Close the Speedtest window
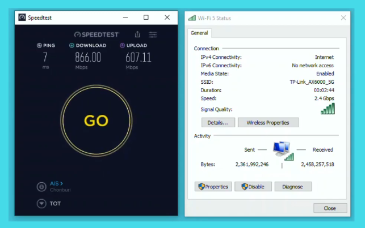 tap(167, 18)
